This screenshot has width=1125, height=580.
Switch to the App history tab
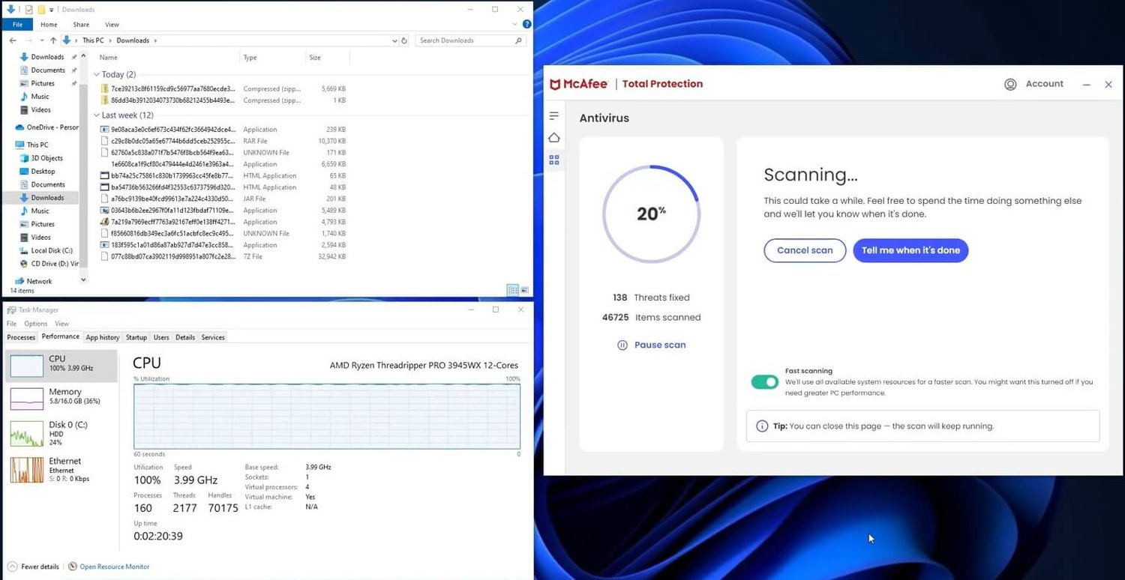[x=103, y=337]
